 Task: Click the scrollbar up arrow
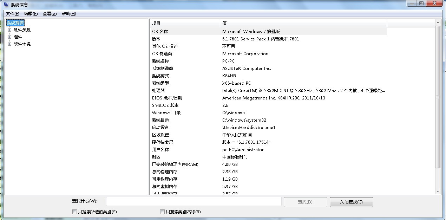pos(438,22)
